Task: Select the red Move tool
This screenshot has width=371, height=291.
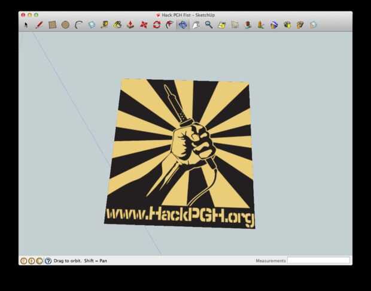Action: pos(144,25)
